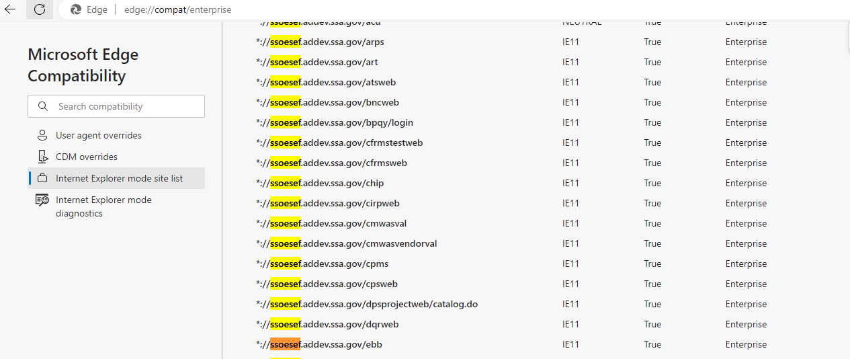Click the ssoesef.addev.ssa.gov/cfrmsweb entry

pyautogui.click(x=331, y=163)
